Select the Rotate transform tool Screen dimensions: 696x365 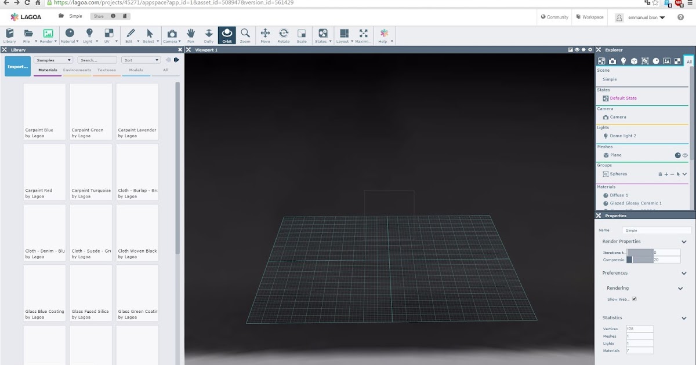tap(284, 35)
